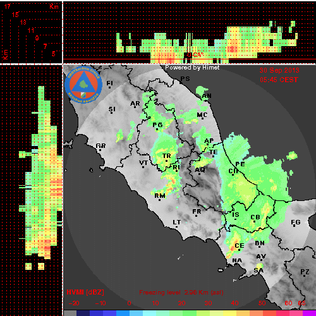Select the PZ city label
This screenshot has width=316, height=316.
click(x=305, y=272)
